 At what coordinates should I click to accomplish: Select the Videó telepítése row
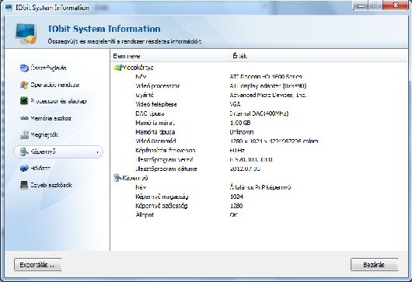259,104
